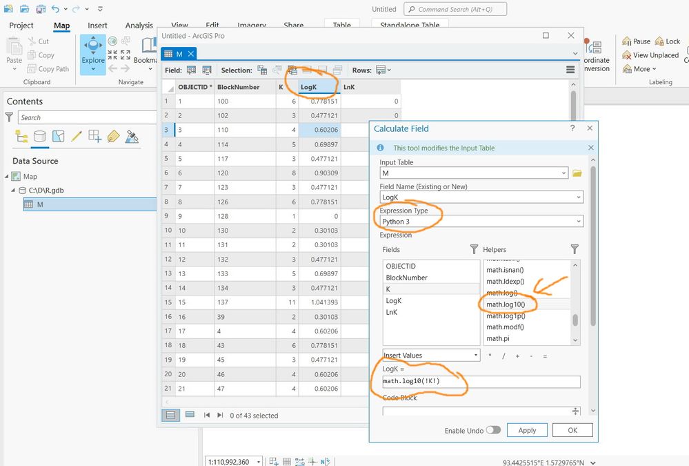Click the Contents pane Search field

[x=87, y=117]
